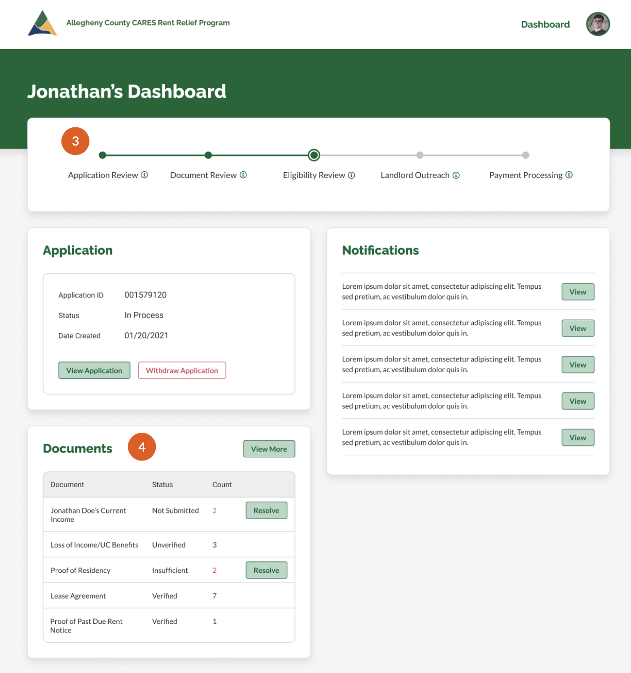The image size is (631, 673).
Task: Click the Verified status for Lease Agreement
Action: pyautogui.click(x=165, y=596)
